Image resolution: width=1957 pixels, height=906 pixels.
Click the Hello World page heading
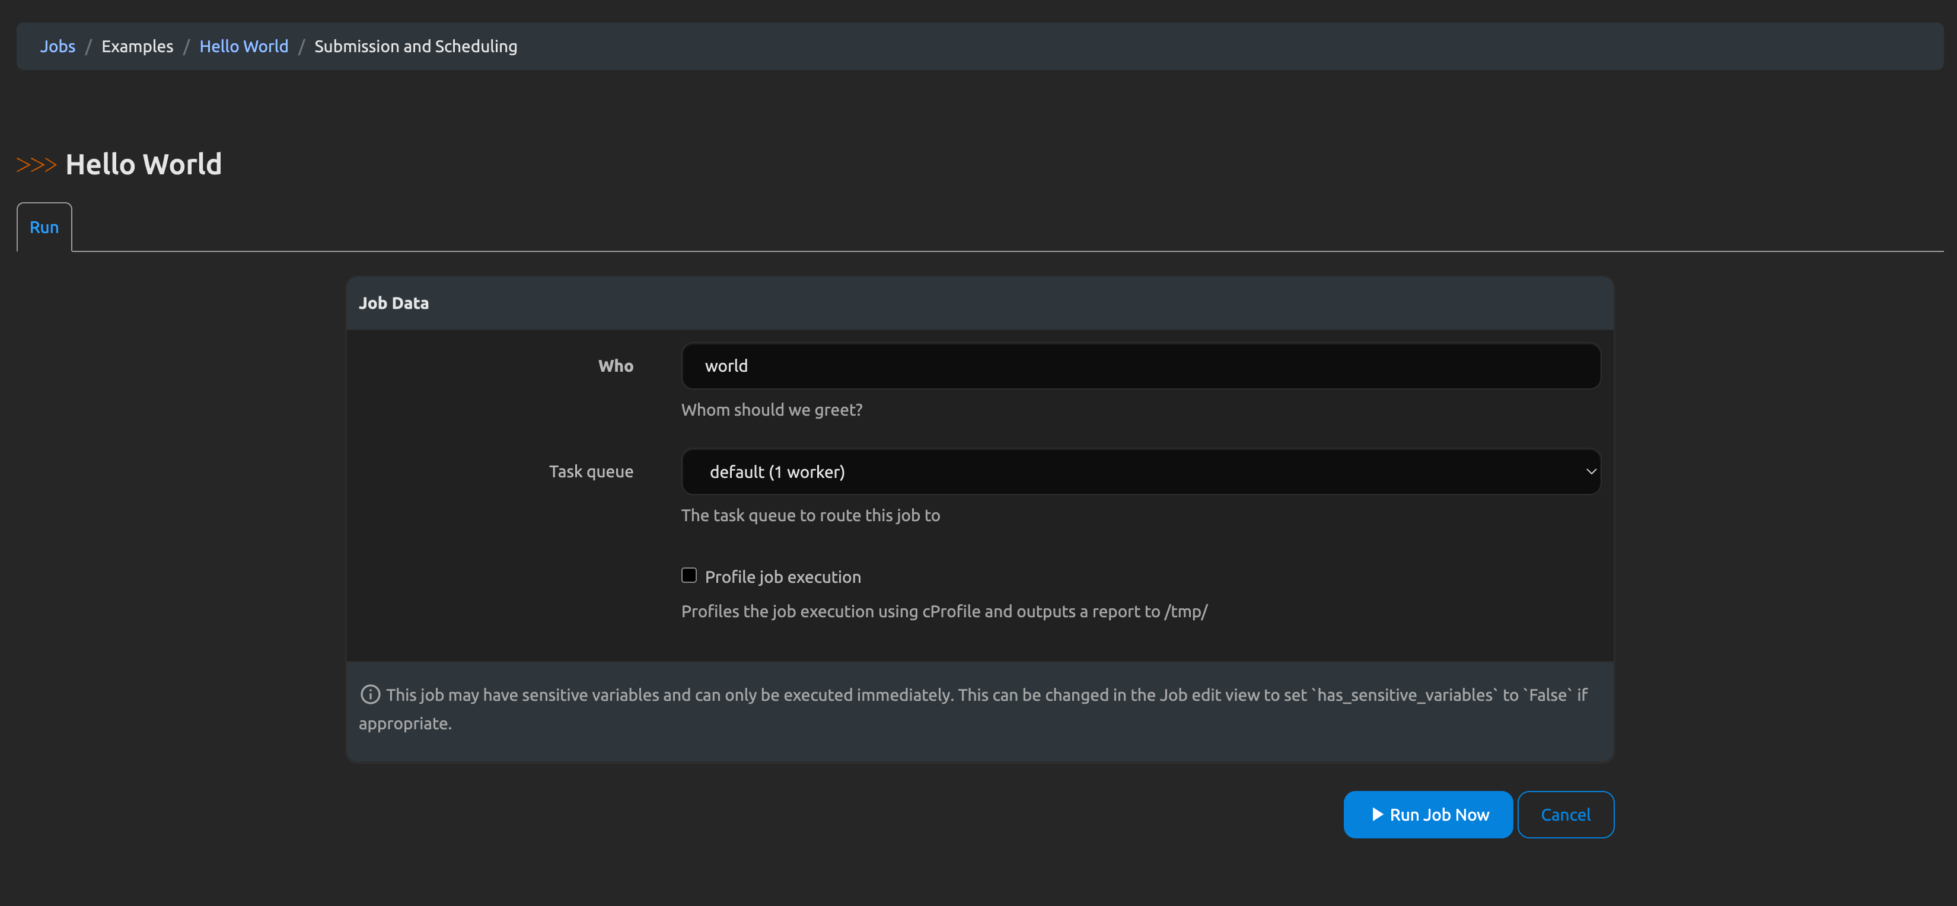(x=144, y=165)
